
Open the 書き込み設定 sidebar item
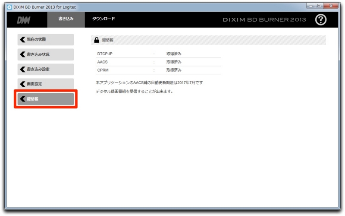pos(46,69)
